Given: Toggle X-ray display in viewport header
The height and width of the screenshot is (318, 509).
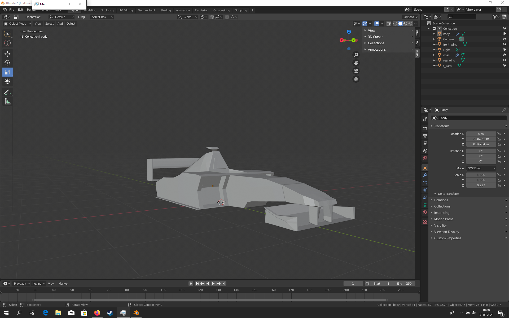Looking at the screenshot, I should (x=389, y=24).
